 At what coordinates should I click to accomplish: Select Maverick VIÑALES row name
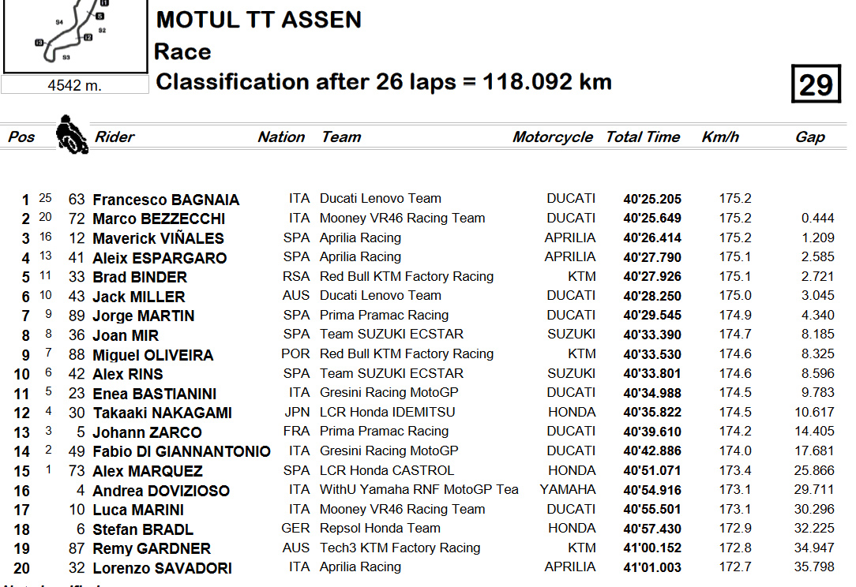pyautogui.click(x=158, y=238)
